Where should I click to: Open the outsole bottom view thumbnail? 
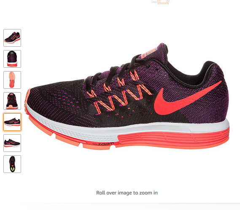[x=12, y=80]
